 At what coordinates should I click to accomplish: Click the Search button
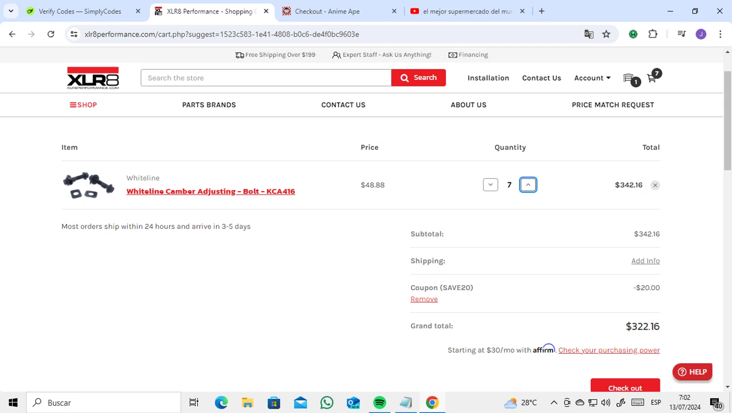click(x=418, y=78)
